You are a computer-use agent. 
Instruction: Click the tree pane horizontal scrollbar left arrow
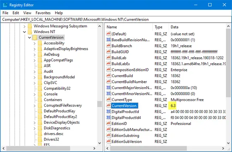click(3, 148)
